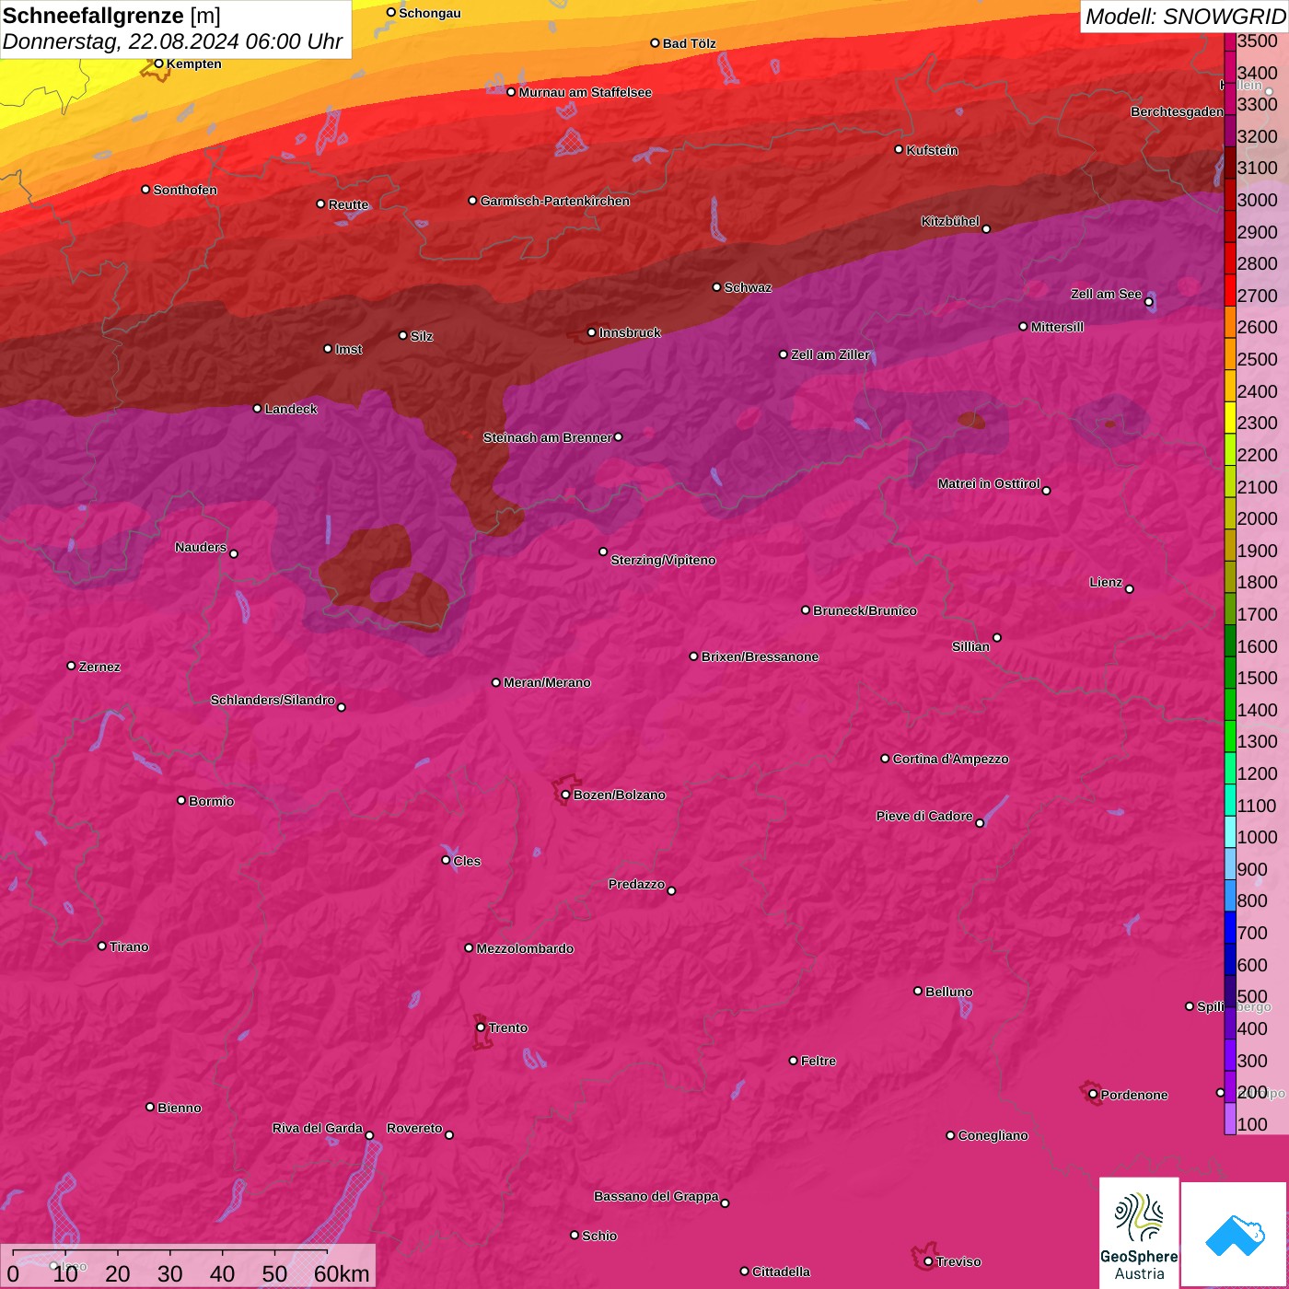Click the 60km scale bar label
Screen dimensions: 1289x1289
tap(342, 1273)
